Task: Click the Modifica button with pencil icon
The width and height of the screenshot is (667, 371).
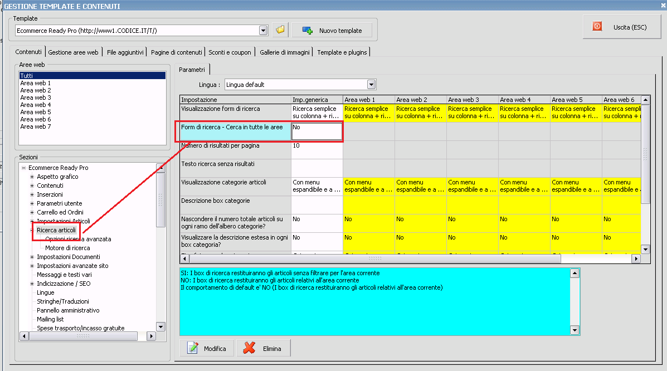Action: click(207, 348)
